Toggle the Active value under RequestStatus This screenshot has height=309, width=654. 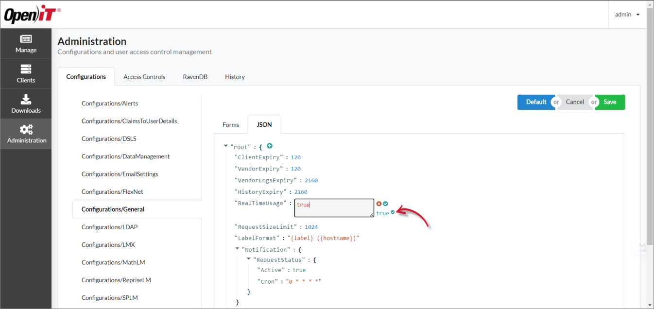(299, 270)
